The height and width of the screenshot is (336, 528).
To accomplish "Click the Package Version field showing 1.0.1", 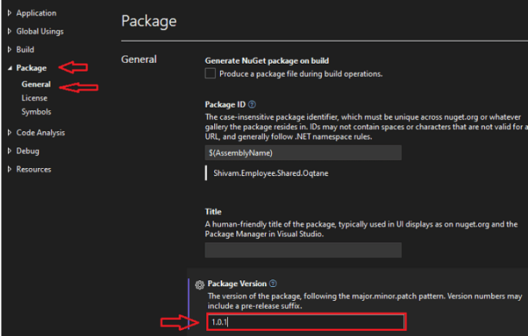I will click(x=305, y=322).
